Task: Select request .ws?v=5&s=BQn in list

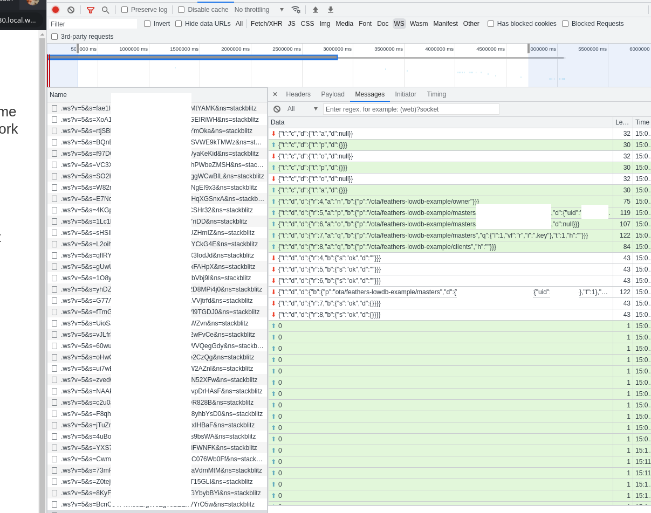Action: click(x=157, y=142)
